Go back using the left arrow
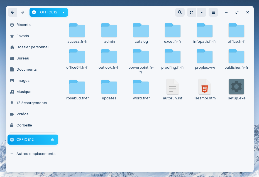This screenshot has height=177, width=259. click(x=13, y=12)
